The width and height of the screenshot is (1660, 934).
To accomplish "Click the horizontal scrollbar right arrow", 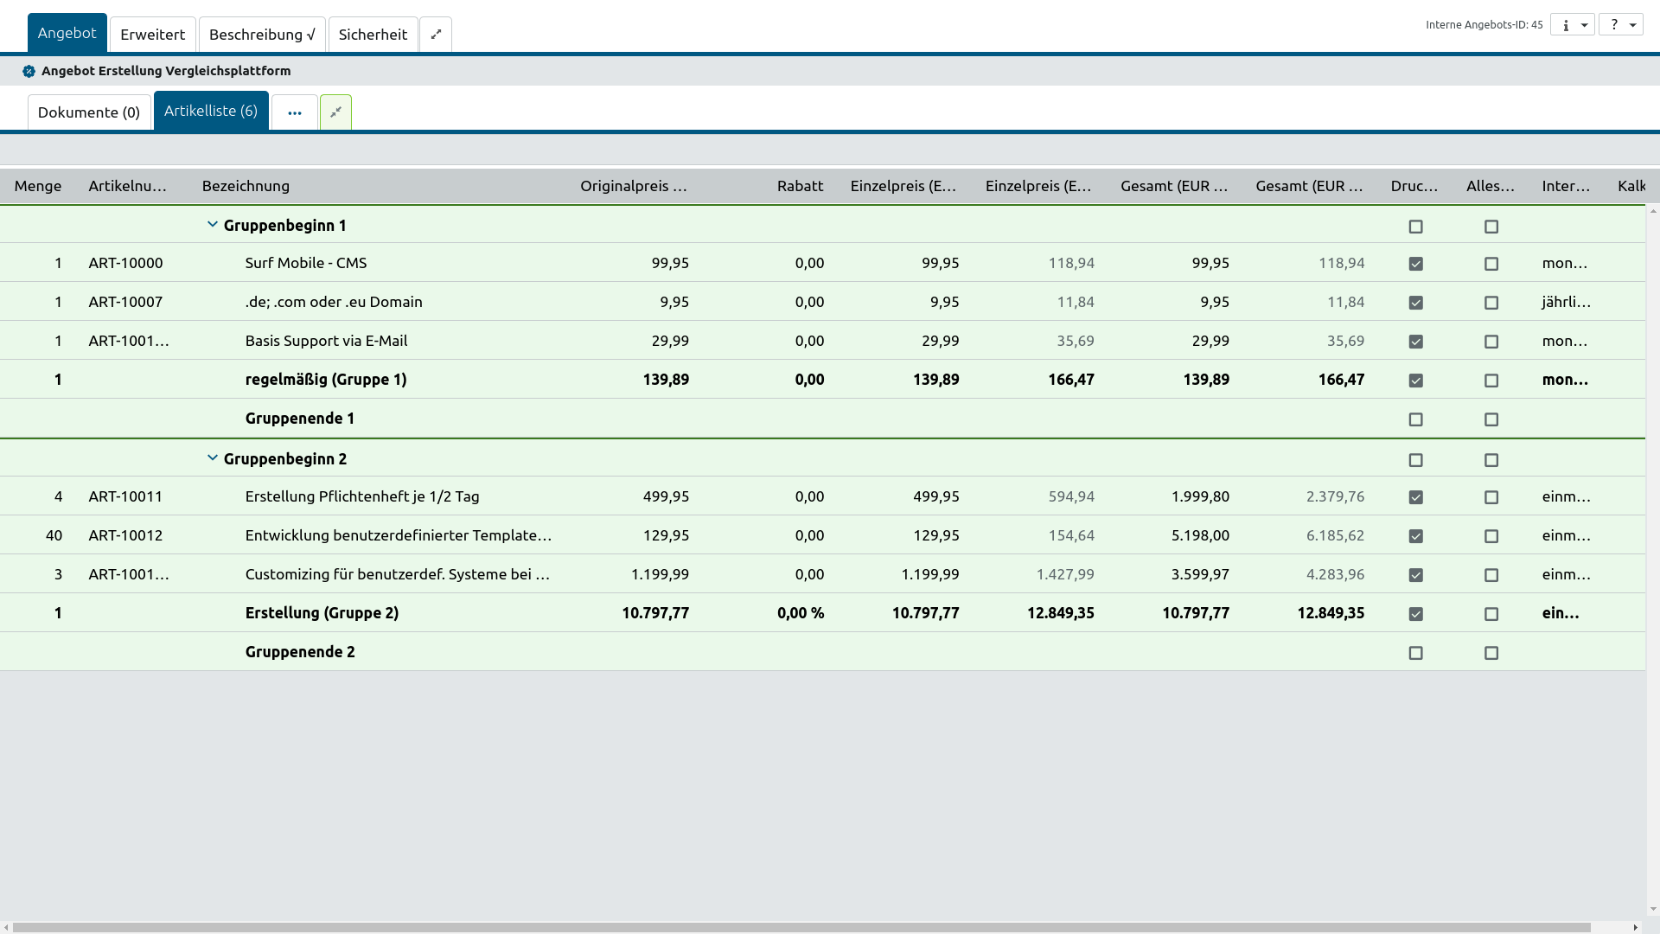I will click(x=1636, y=927).
